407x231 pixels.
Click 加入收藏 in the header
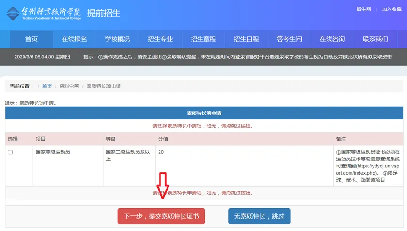[x=391, y=9]
